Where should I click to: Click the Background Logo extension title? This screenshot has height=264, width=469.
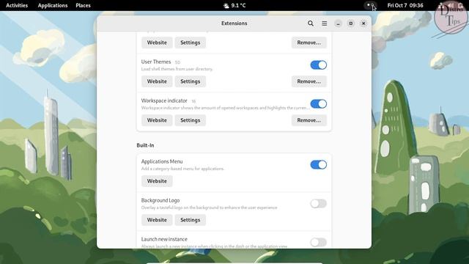point(160,200)
